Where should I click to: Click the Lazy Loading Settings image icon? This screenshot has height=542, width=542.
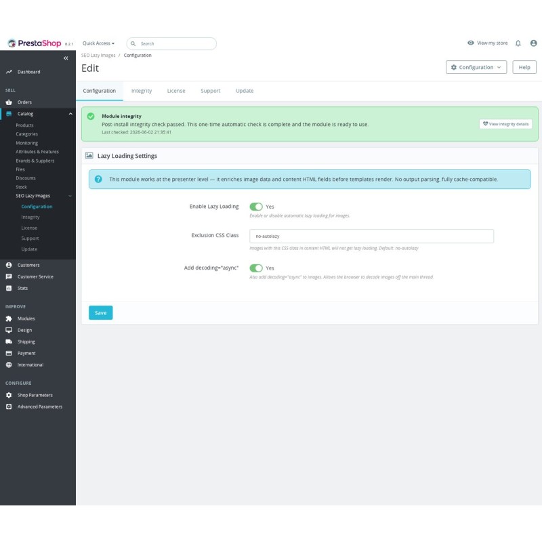tap(89, 156)
